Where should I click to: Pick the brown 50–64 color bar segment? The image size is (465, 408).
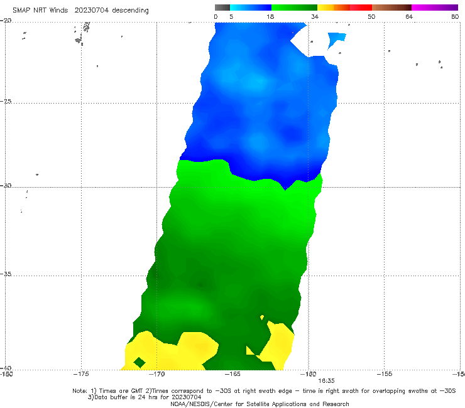(x=391, y=8)
